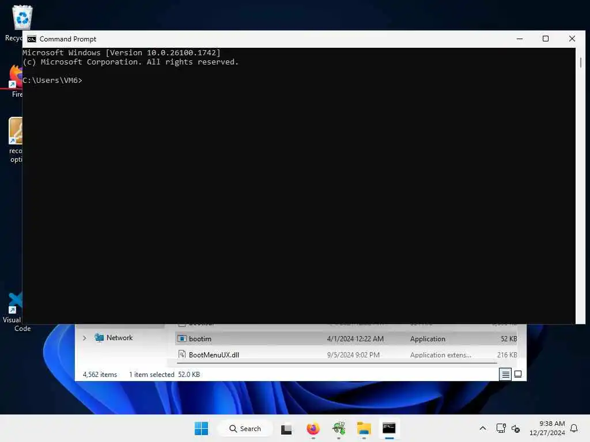Open File Explorer from the taskbar

coord(364,428)
